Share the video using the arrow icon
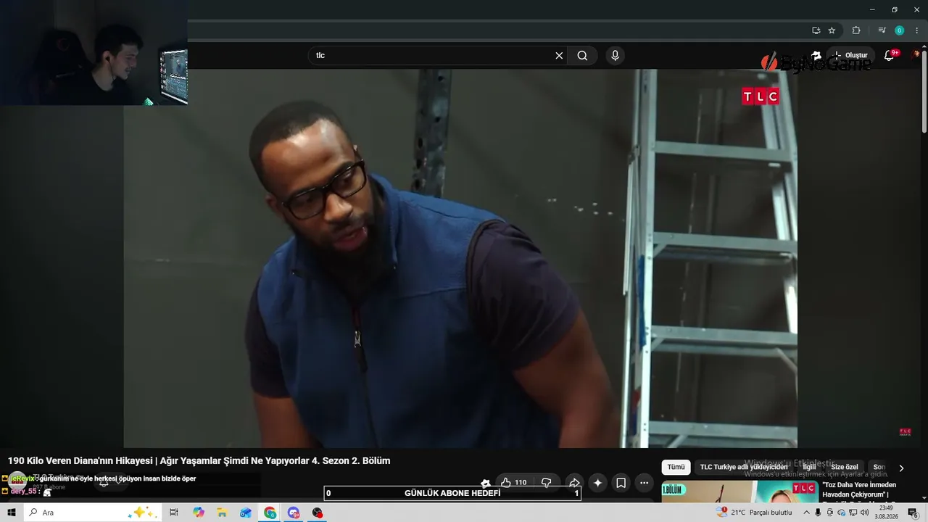This screenshot has width=928, height=522. point(574,483)
